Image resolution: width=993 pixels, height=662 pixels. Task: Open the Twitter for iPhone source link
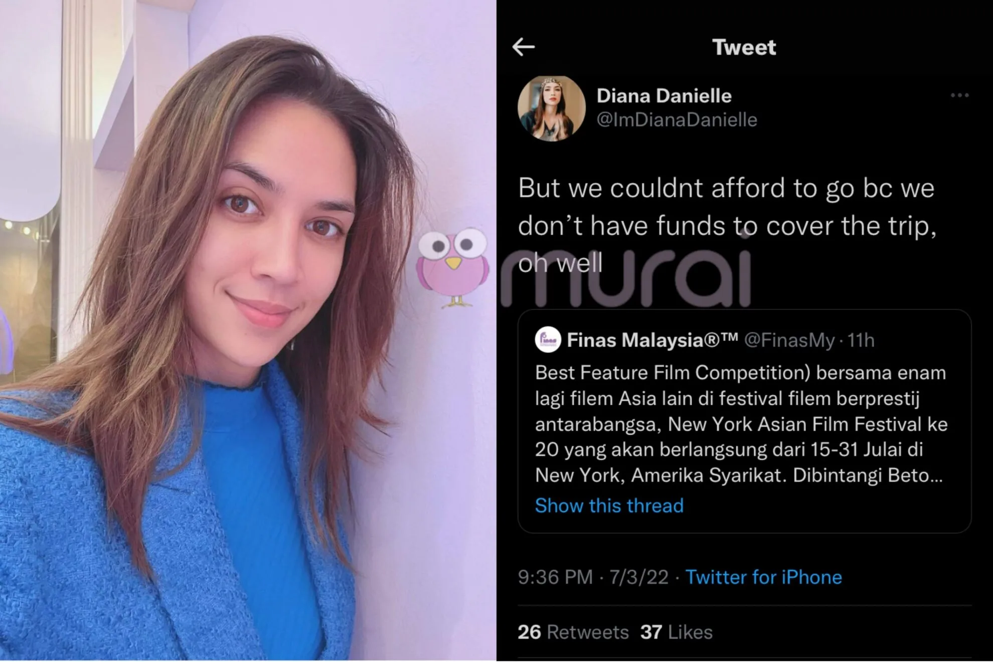763,577
